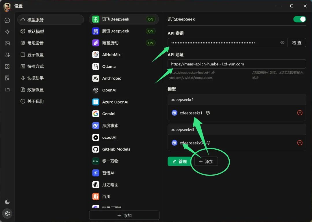Screen dimensions: 312x222
Task: Open 显示设置 settings section
Action: pos(51,54)
